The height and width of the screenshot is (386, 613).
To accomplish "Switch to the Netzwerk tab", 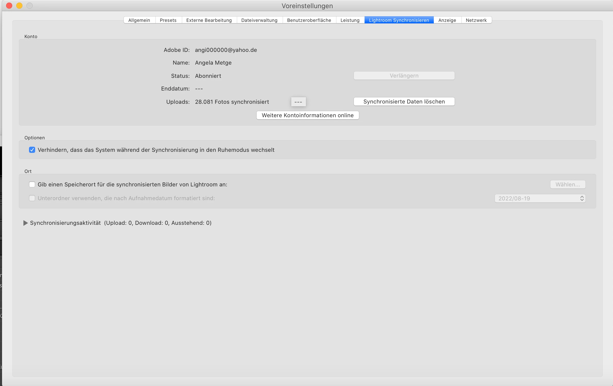I will pyautogui.click(x=476, y=20).
